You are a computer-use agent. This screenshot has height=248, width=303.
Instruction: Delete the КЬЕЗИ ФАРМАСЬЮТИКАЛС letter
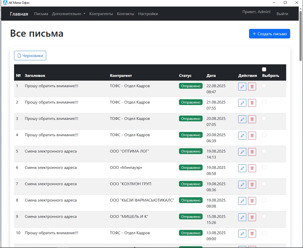[252, 201]
